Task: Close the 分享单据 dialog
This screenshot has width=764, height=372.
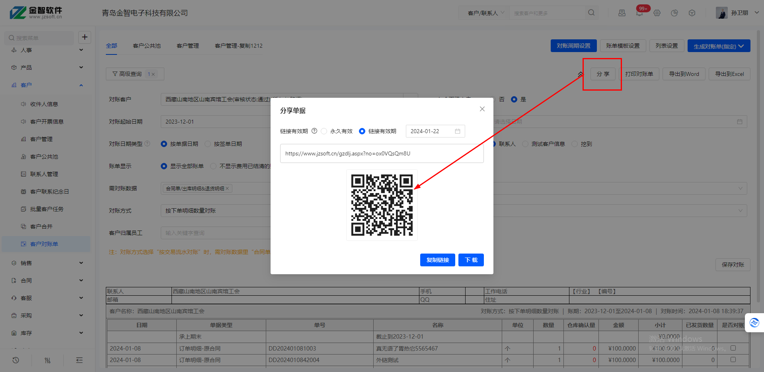Action: click(482, 109)
